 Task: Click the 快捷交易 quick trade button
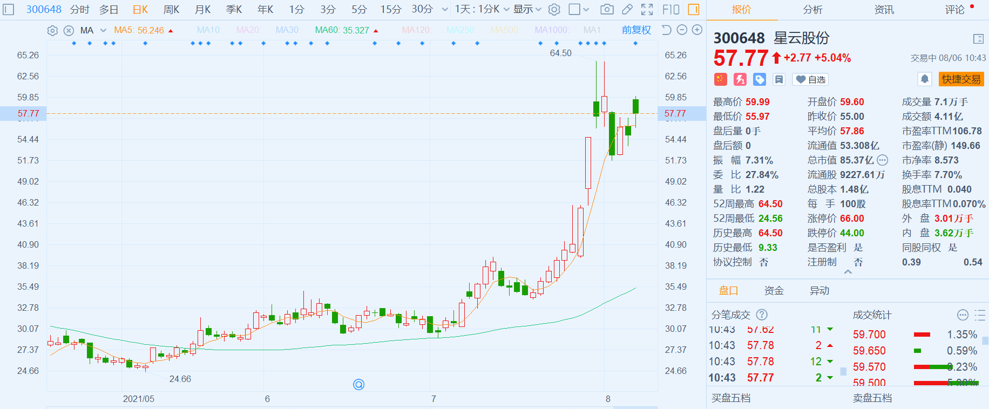(961, 79)
